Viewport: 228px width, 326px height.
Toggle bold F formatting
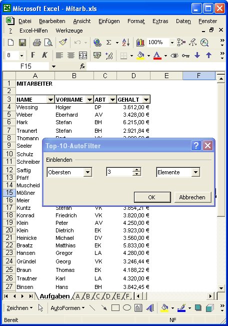(x=33, y=55)
